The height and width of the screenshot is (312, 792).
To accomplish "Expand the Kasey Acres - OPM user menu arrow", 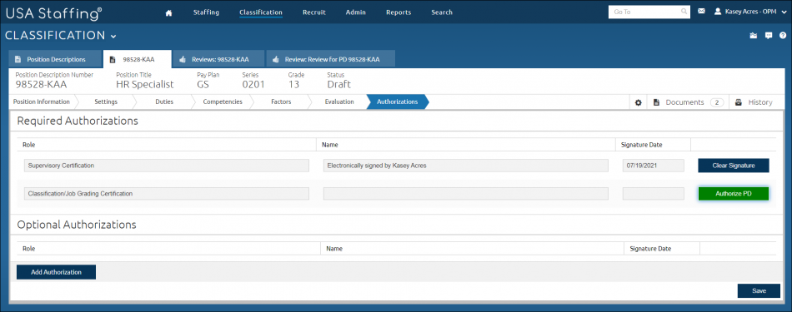I will tap(784, 12).
